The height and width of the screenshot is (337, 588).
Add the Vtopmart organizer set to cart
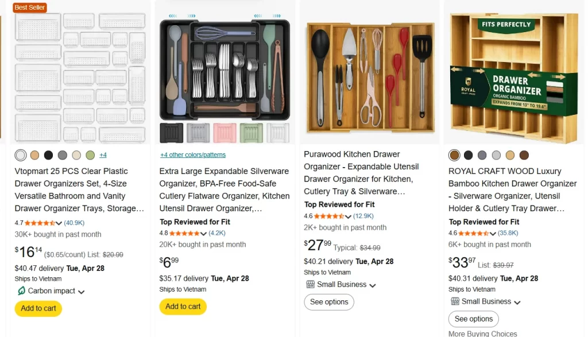38,308
